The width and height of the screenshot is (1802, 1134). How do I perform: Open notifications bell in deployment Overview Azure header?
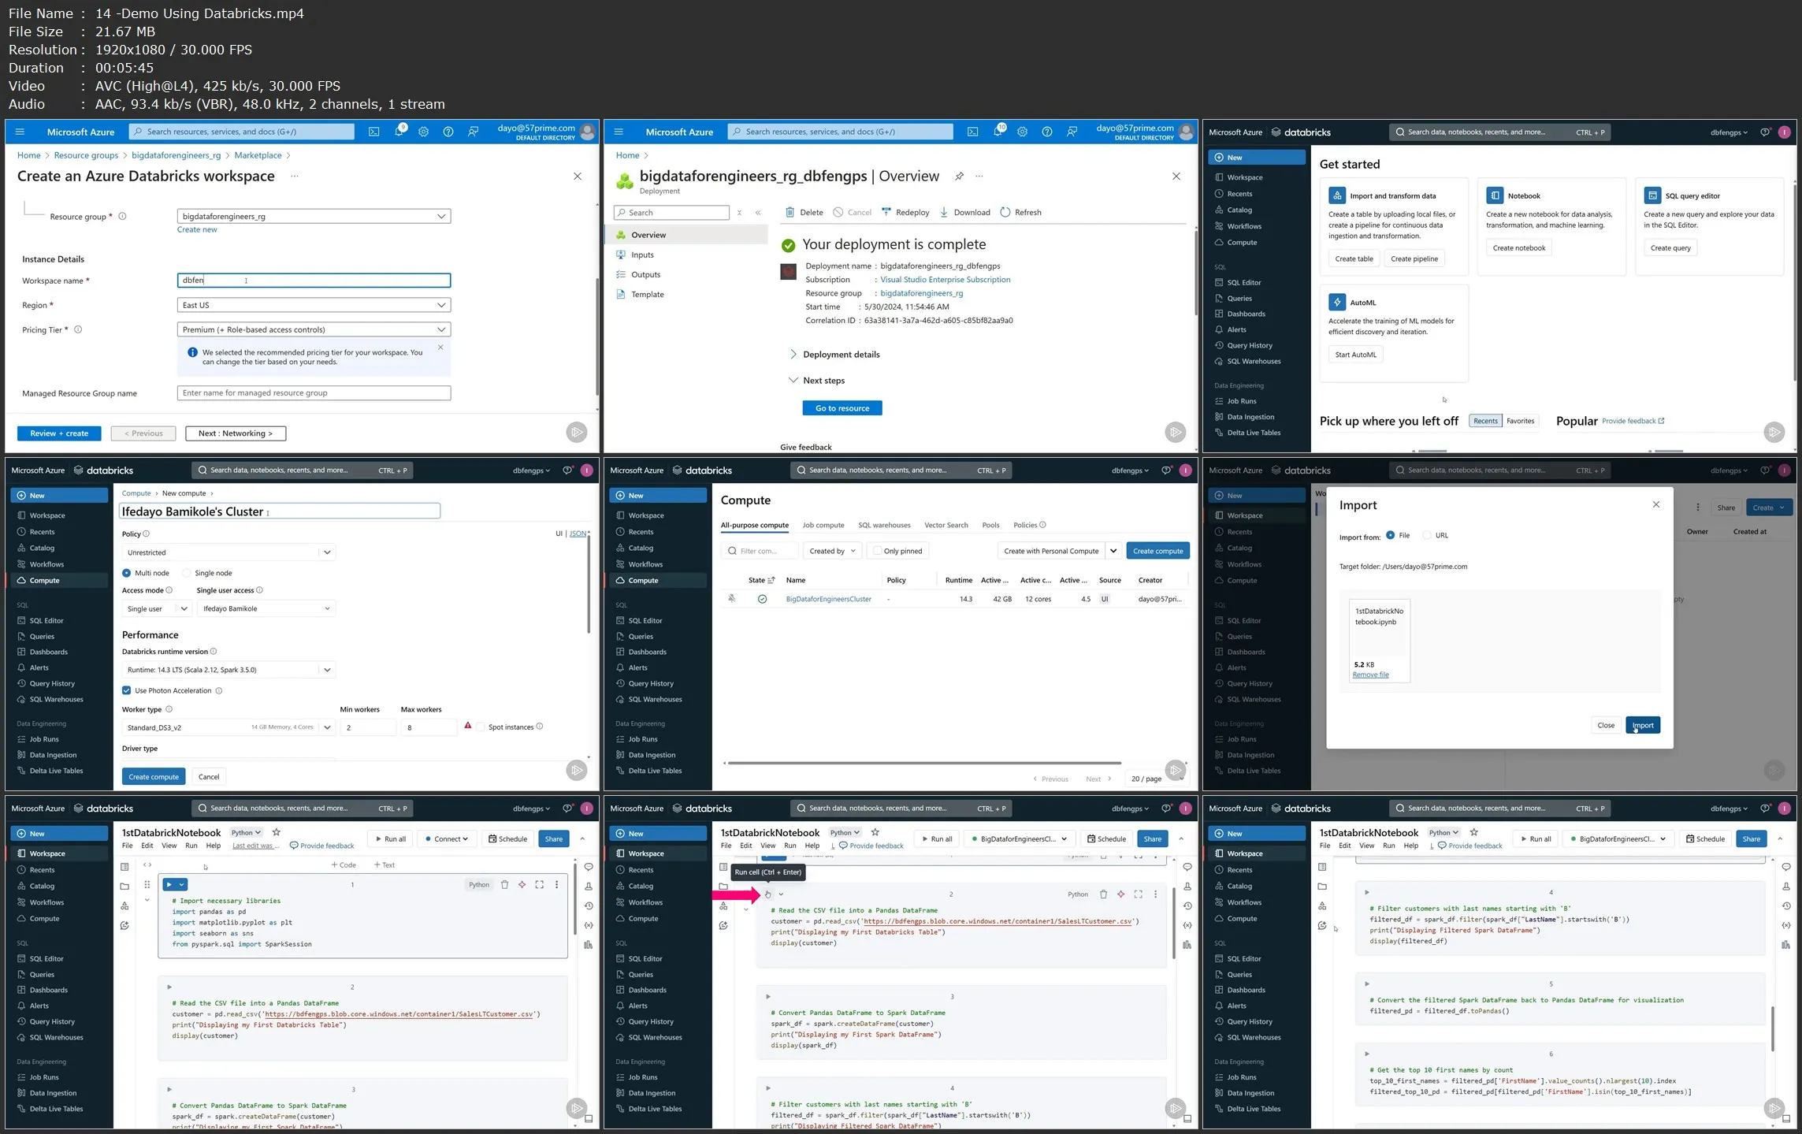[x=998, y=132]
